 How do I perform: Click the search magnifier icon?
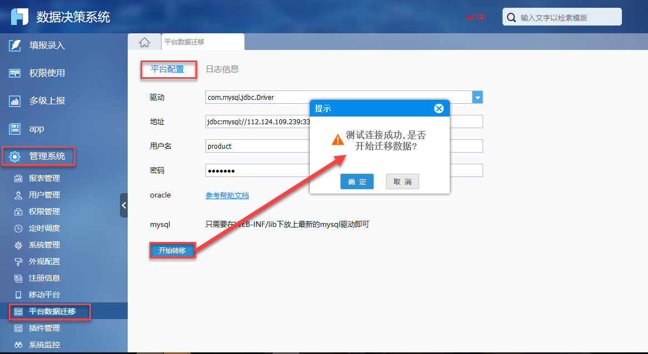coord(511,18)
